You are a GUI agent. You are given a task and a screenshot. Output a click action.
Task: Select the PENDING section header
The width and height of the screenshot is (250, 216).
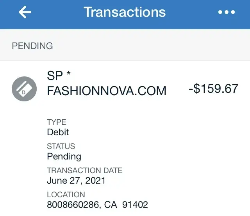[x=32, y=46]
